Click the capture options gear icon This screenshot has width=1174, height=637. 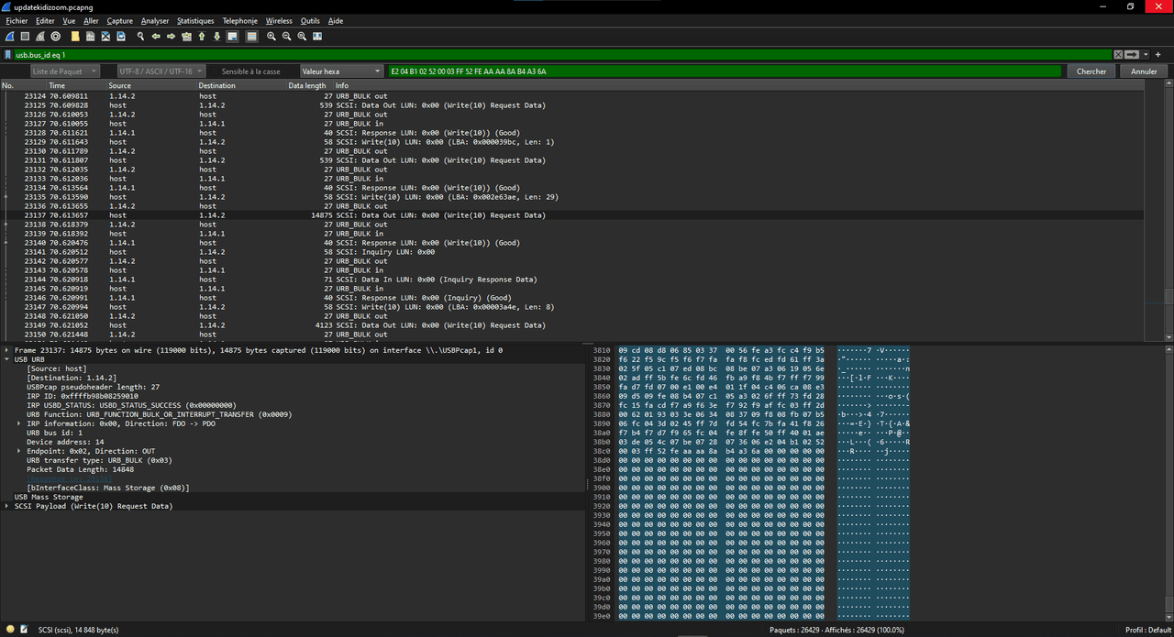coord(56,37)
